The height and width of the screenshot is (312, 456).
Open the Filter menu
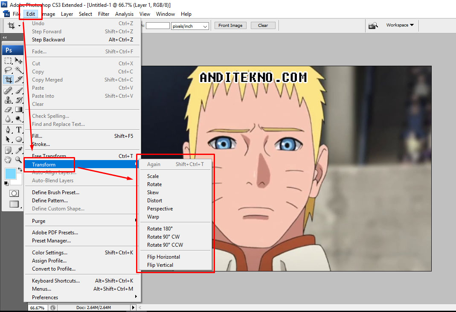(x=104, y=14)
